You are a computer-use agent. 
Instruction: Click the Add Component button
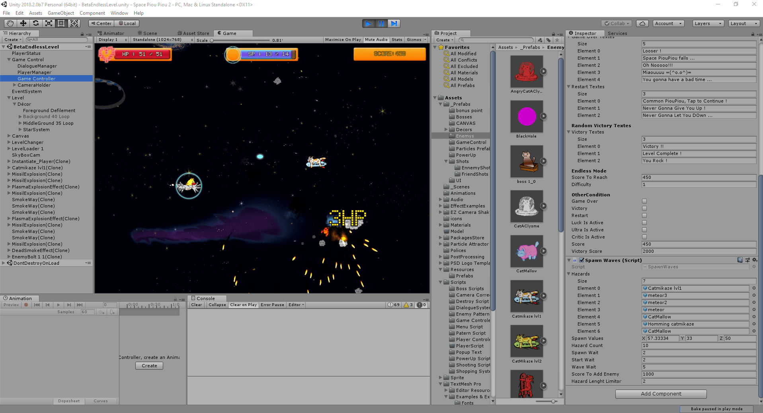coord(661,394)
